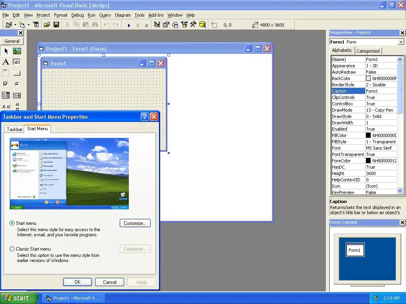Click the Open Project folder icon
This screenshot has height=304, width=406.
tap(47, 25)
